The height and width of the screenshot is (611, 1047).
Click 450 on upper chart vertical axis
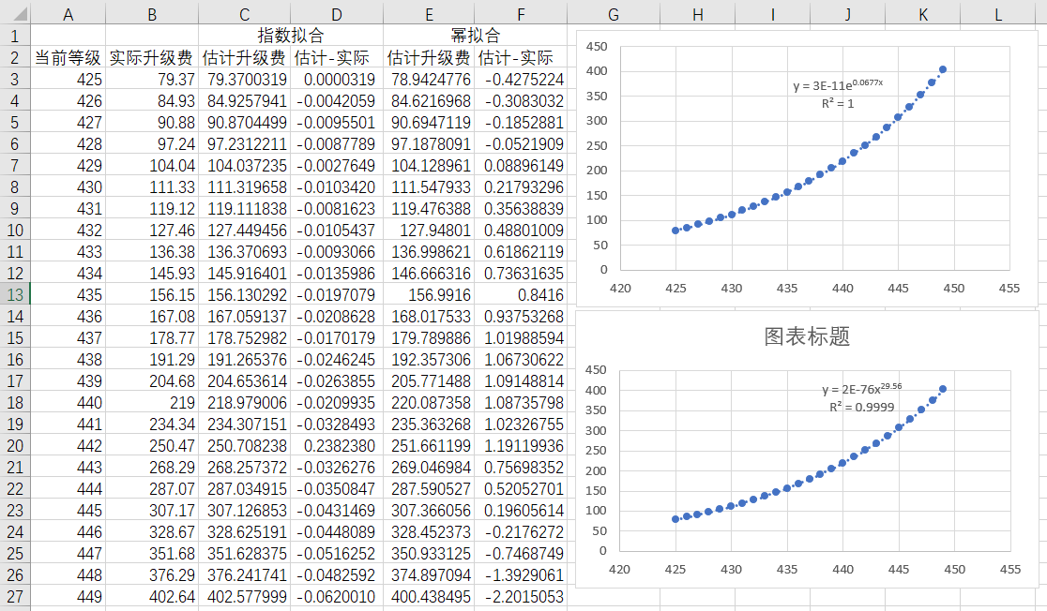pos(597,47)
